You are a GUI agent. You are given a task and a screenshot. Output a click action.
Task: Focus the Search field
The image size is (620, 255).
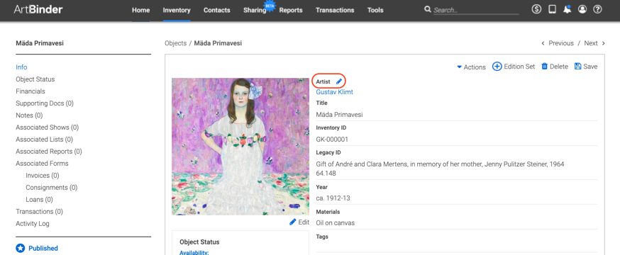point(476,10)
